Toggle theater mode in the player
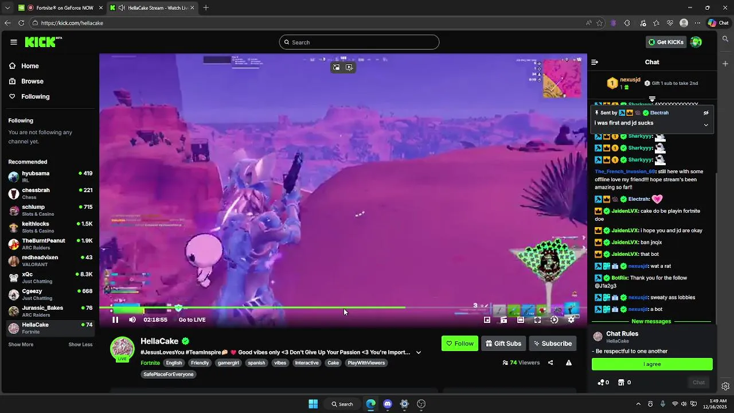This screenshot has width=734, height=413. 521,320
